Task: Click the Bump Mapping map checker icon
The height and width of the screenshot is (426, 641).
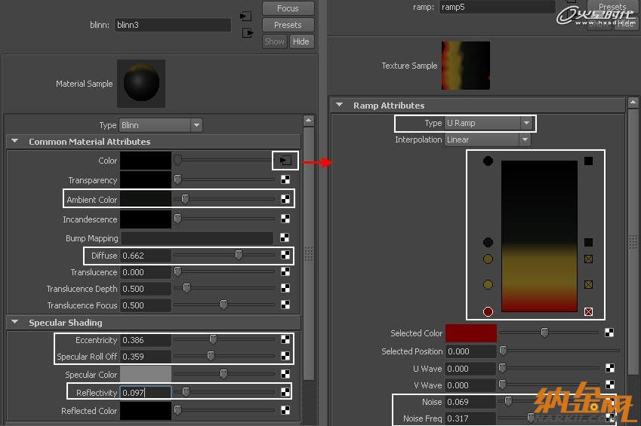Action: point(285,238)
